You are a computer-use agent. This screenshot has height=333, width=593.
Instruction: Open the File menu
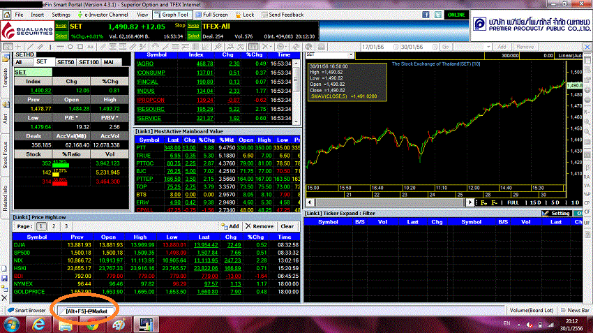click(x=19, y=15)
